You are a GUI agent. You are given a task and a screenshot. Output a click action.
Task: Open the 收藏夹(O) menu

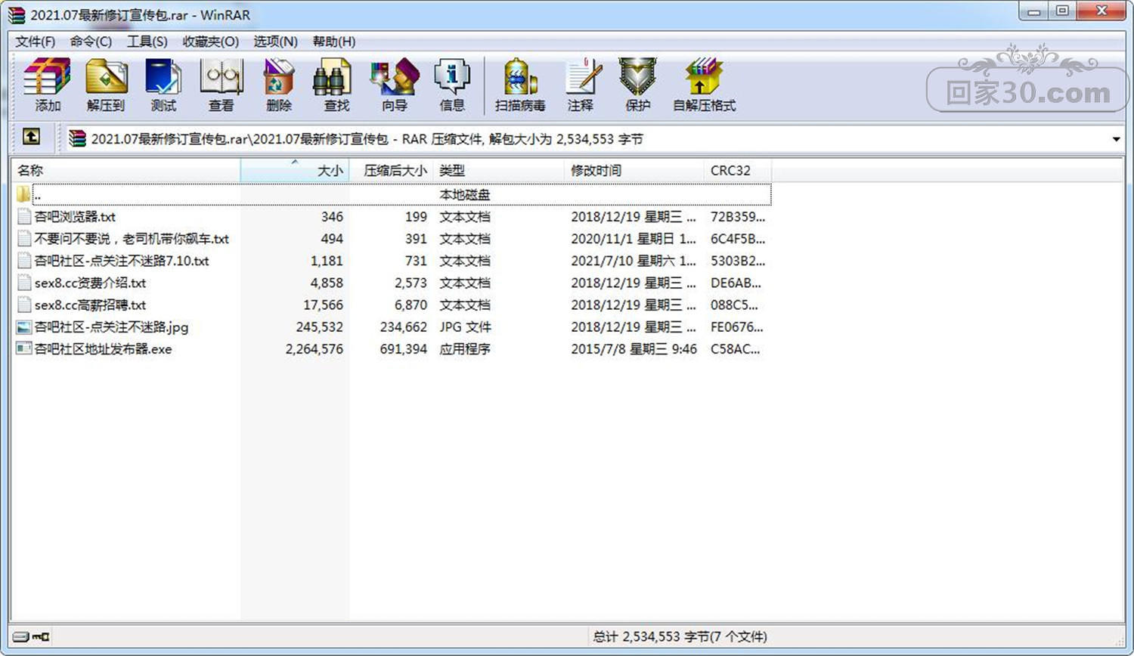(x=211, y=42)
